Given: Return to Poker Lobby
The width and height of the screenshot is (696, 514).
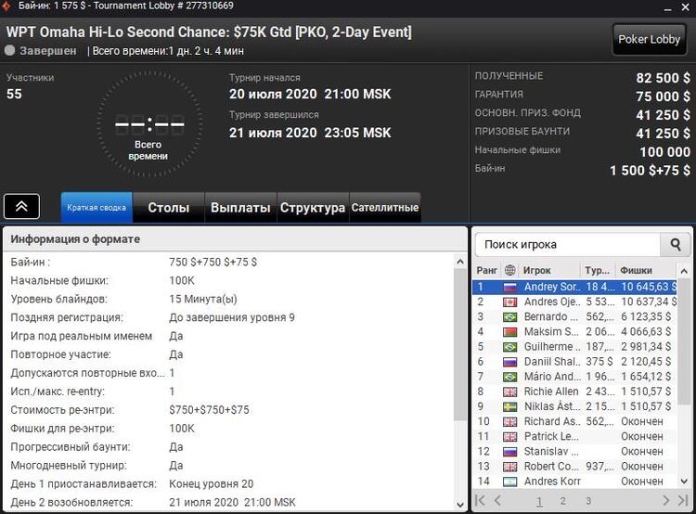Looking at the screenshot, I should (649, 40).
